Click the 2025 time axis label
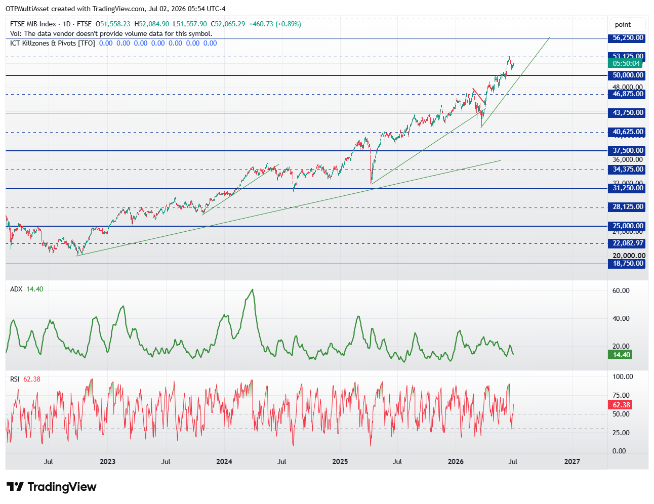 point(340,461)
